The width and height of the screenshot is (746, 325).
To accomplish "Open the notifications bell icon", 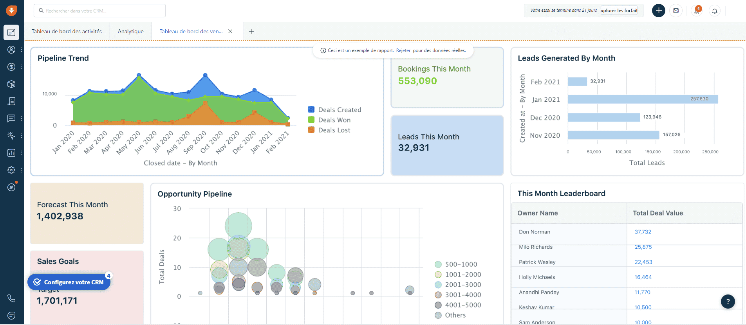I will [x=715, y=11].
